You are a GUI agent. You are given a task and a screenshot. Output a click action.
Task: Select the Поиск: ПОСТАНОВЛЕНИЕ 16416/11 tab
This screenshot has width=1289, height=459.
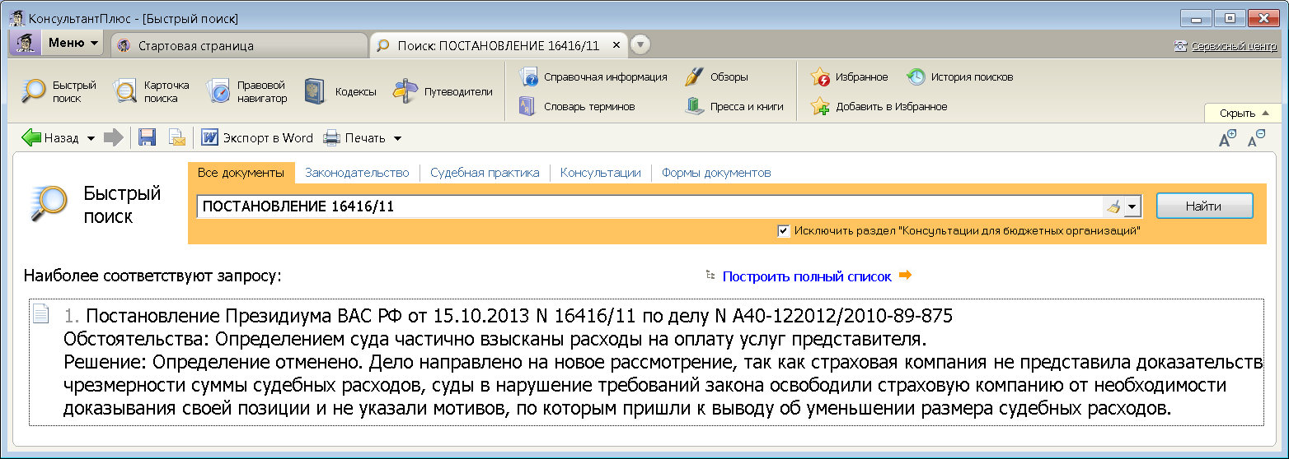point(498,45)
